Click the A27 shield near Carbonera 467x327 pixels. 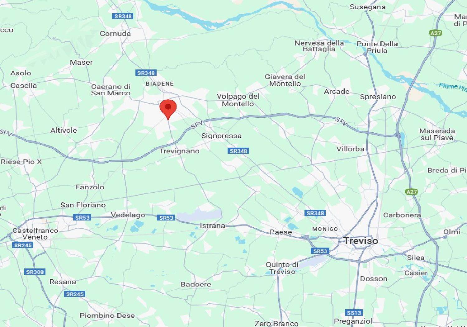coord(411,192)
